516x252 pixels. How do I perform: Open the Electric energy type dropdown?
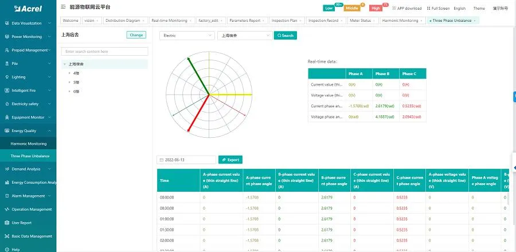[186, 36]
